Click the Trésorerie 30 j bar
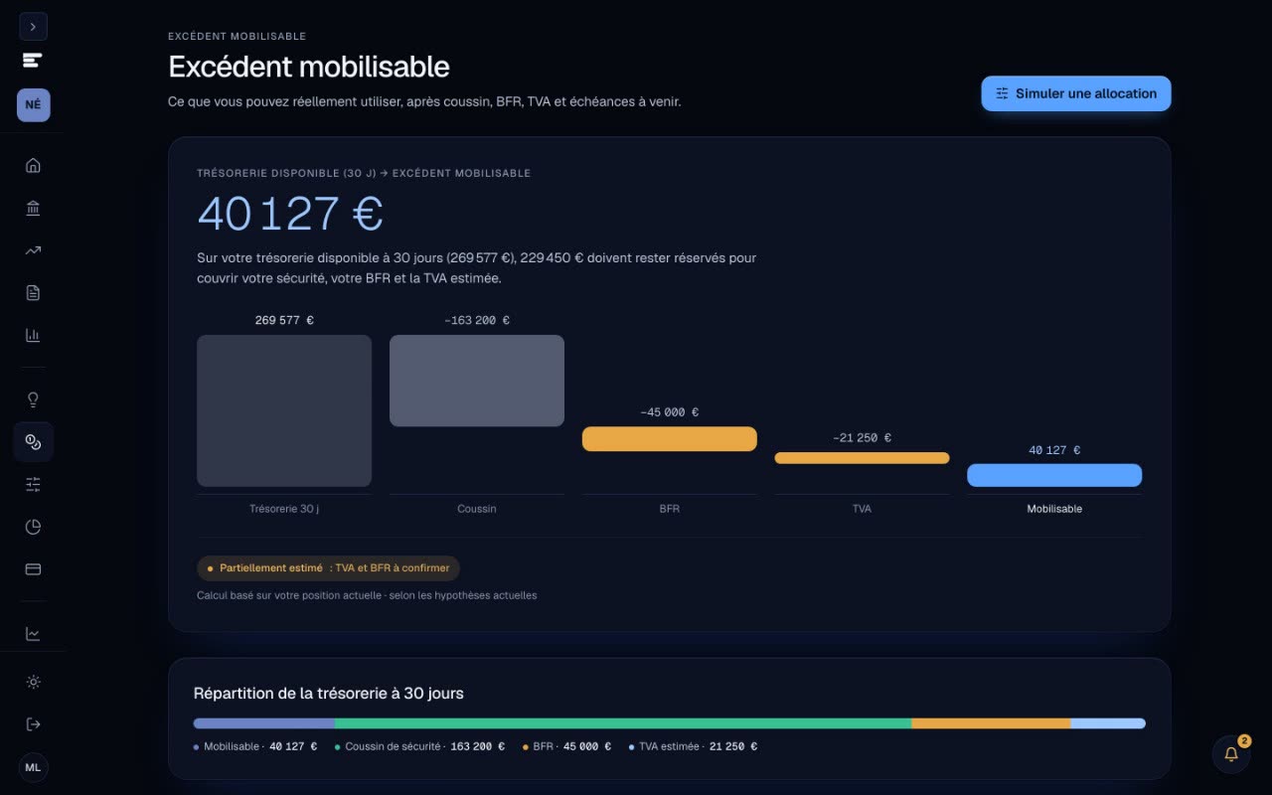This screenshot has width=1272, height=795. tap(284, 410)
